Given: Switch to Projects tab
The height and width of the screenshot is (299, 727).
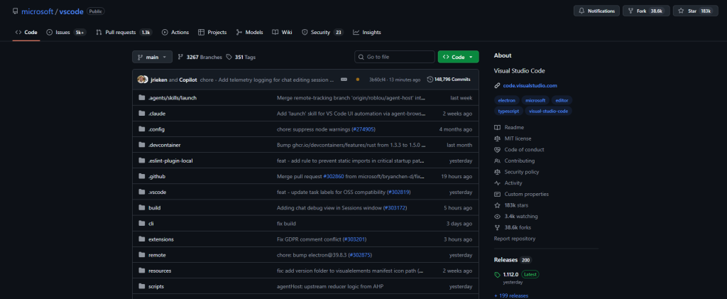Looking at the screenshot, I should [x=212, y=33].
